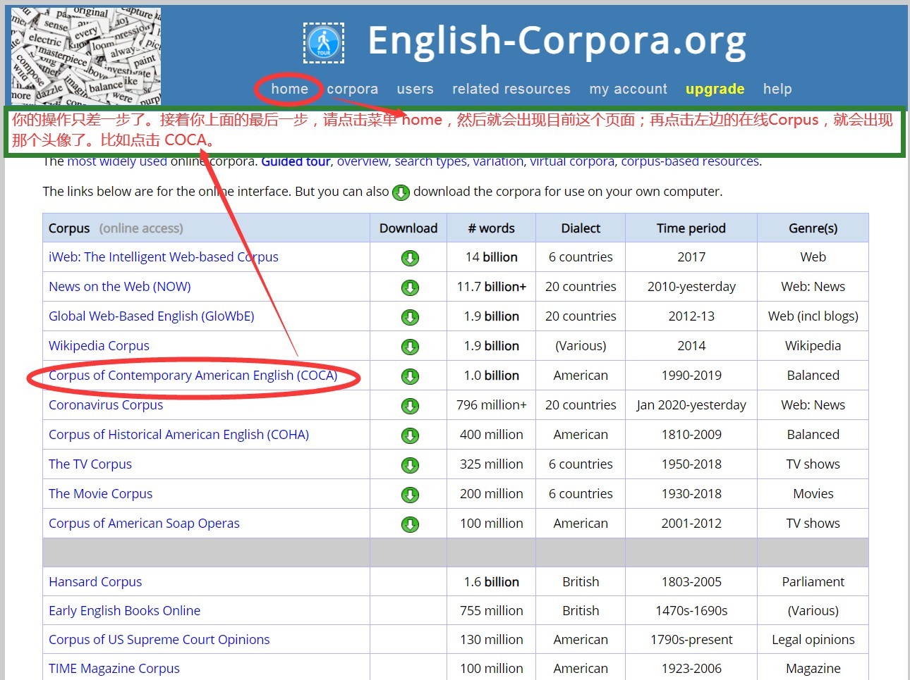
Task: Open News on the Web (NOW) link
Action: pyautogui.click(x=120, y=287)
